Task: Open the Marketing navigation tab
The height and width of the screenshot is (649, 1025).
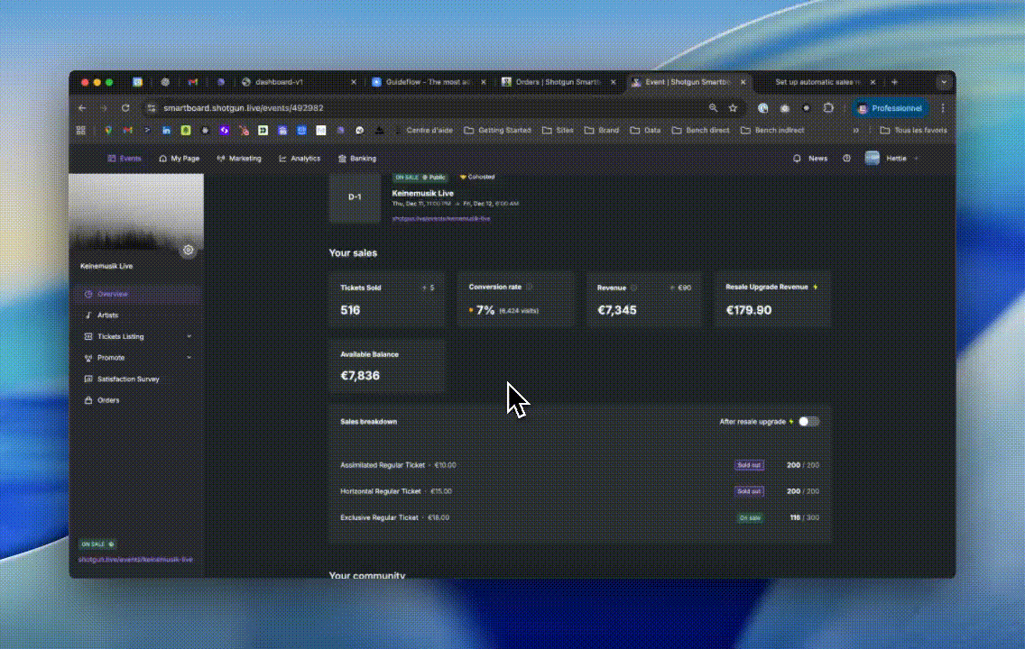Action: pyautogui.click(x=239, y=159)
